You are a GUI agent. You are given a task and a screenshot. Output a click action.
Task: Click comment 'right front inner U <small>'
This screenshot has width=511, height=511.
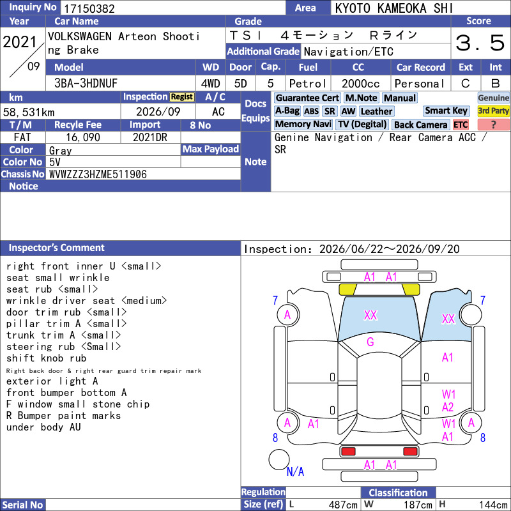pyautogui.click(x=84, y=266)
